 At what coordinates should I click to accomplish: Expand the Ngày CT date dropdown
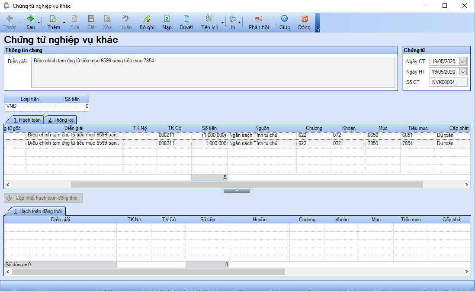click(463, 61)
